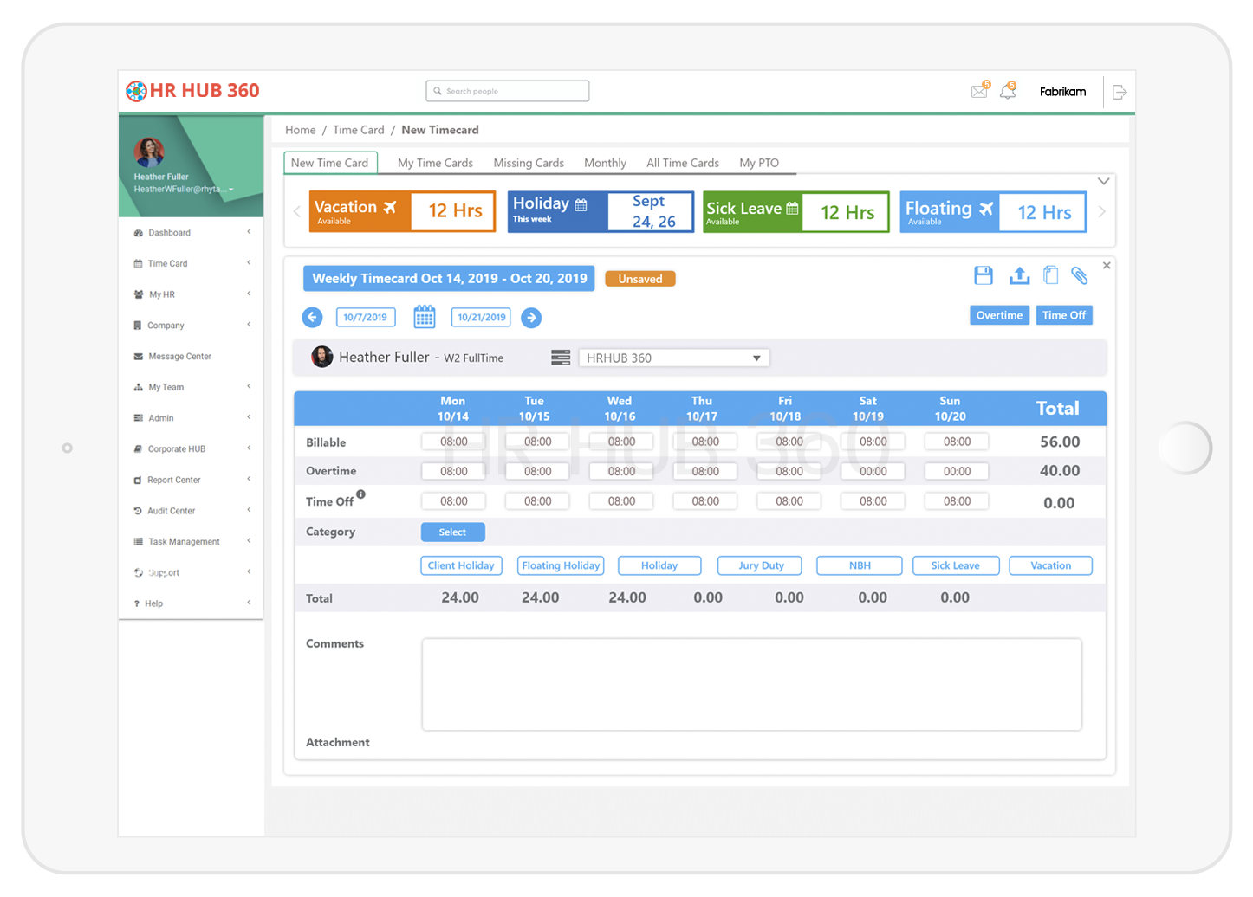Open Message Center in the sidebar

[179, 356]
